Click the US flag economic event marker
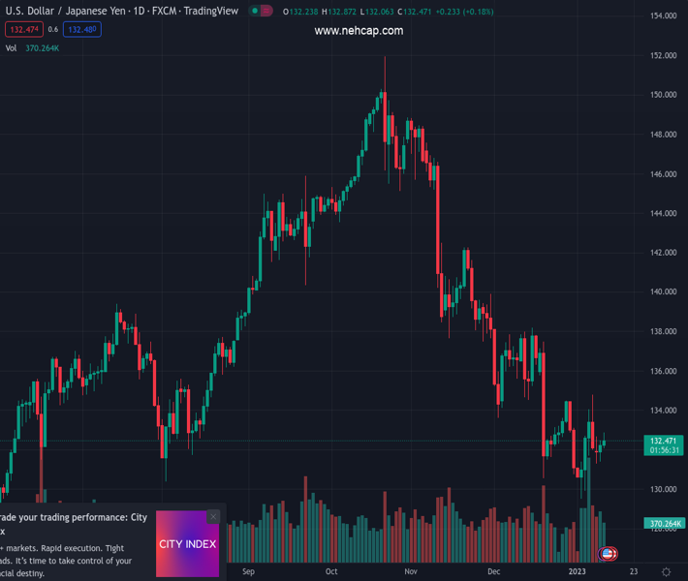This screenshot has width=688, height=581. coord(608,554)
